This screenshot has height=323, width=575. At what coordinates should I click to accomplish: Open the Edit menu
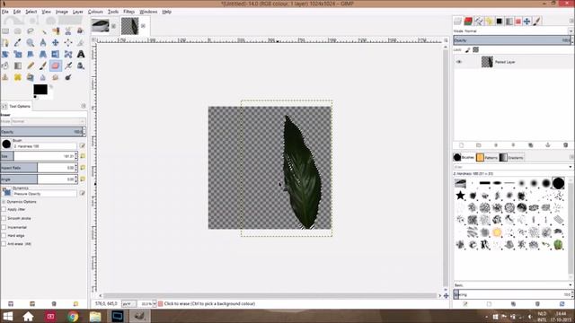(17, 12)
